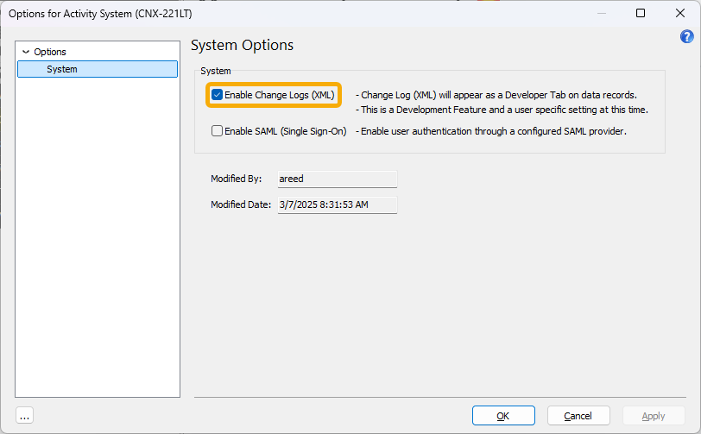Click into the Modified By field showing areed

click(x=337, y=179)
